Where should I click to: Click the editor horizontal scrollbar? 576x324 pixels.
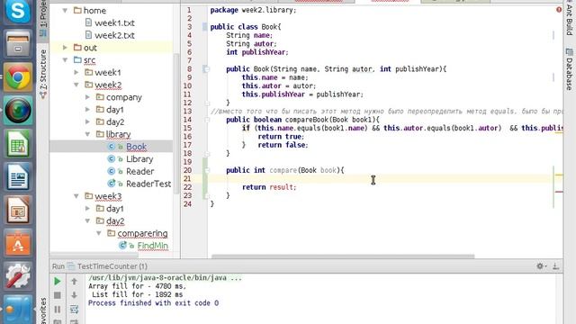(343, 256)
